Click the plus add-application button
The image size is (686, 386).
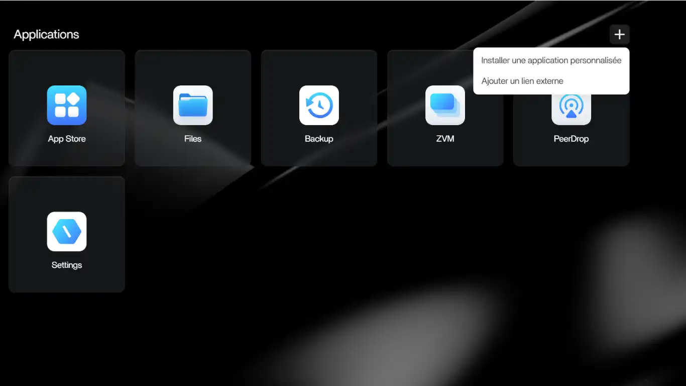click(x=620, y=35)
